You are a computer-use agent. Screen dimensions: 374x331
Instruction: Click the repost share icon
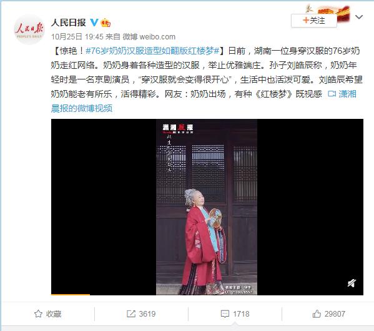tap(131, 313)
